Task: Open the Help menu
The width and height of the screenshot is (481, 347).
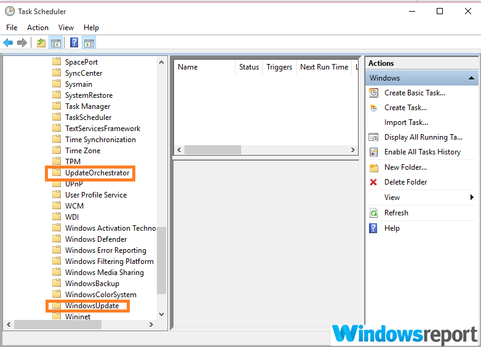Action: (x=91, y=28)
